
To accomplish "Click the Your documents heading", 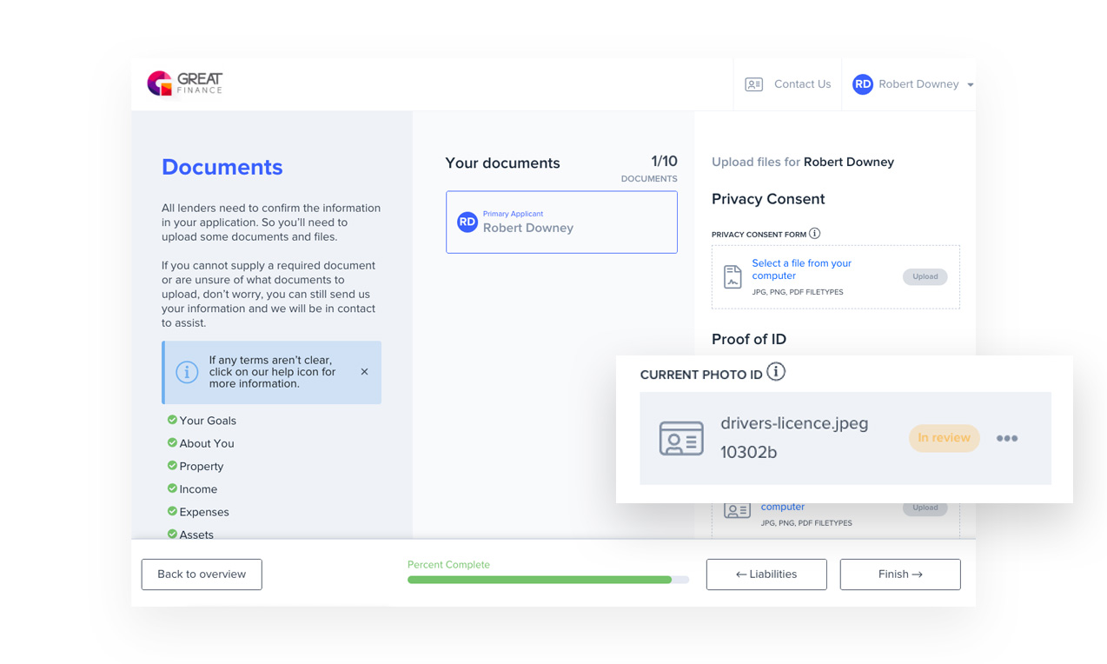I will pyautogui.click(x=502, y=163).
